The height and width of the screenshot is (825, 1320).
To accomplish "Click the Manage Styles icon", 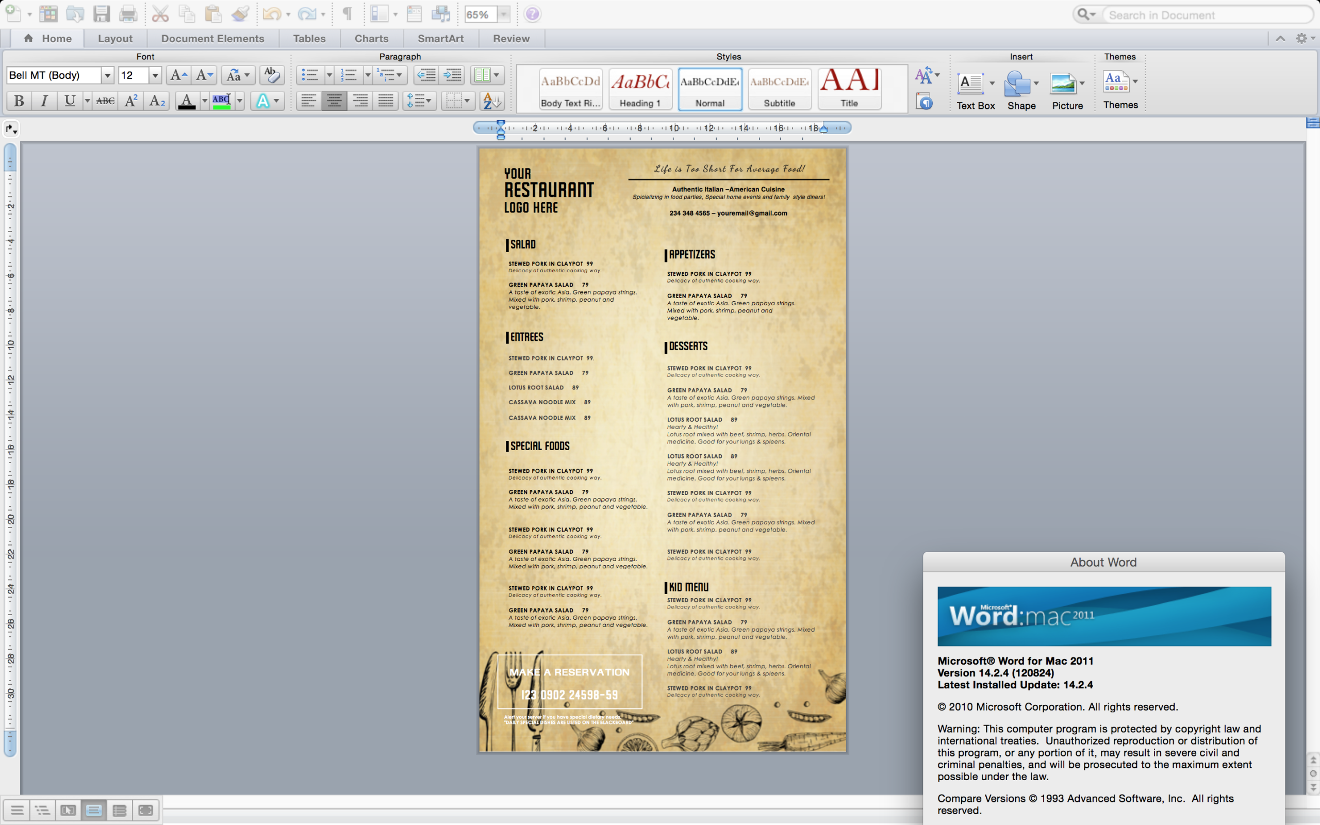I will [924, 102].
